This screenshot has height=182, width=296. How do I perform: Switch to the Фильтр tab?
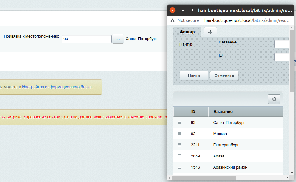pos(187,32)
